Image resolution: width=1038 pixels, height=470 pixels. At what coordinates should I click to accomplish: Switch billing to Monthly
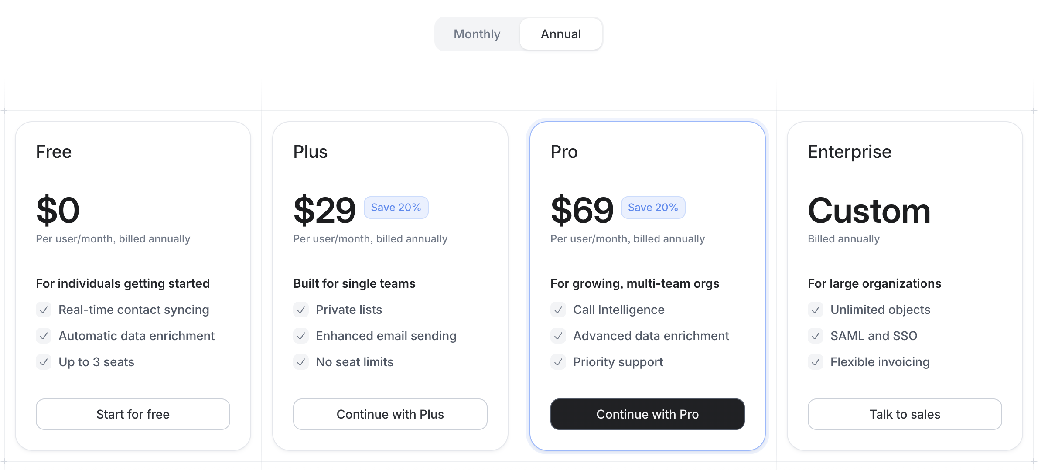pos(477,34)
